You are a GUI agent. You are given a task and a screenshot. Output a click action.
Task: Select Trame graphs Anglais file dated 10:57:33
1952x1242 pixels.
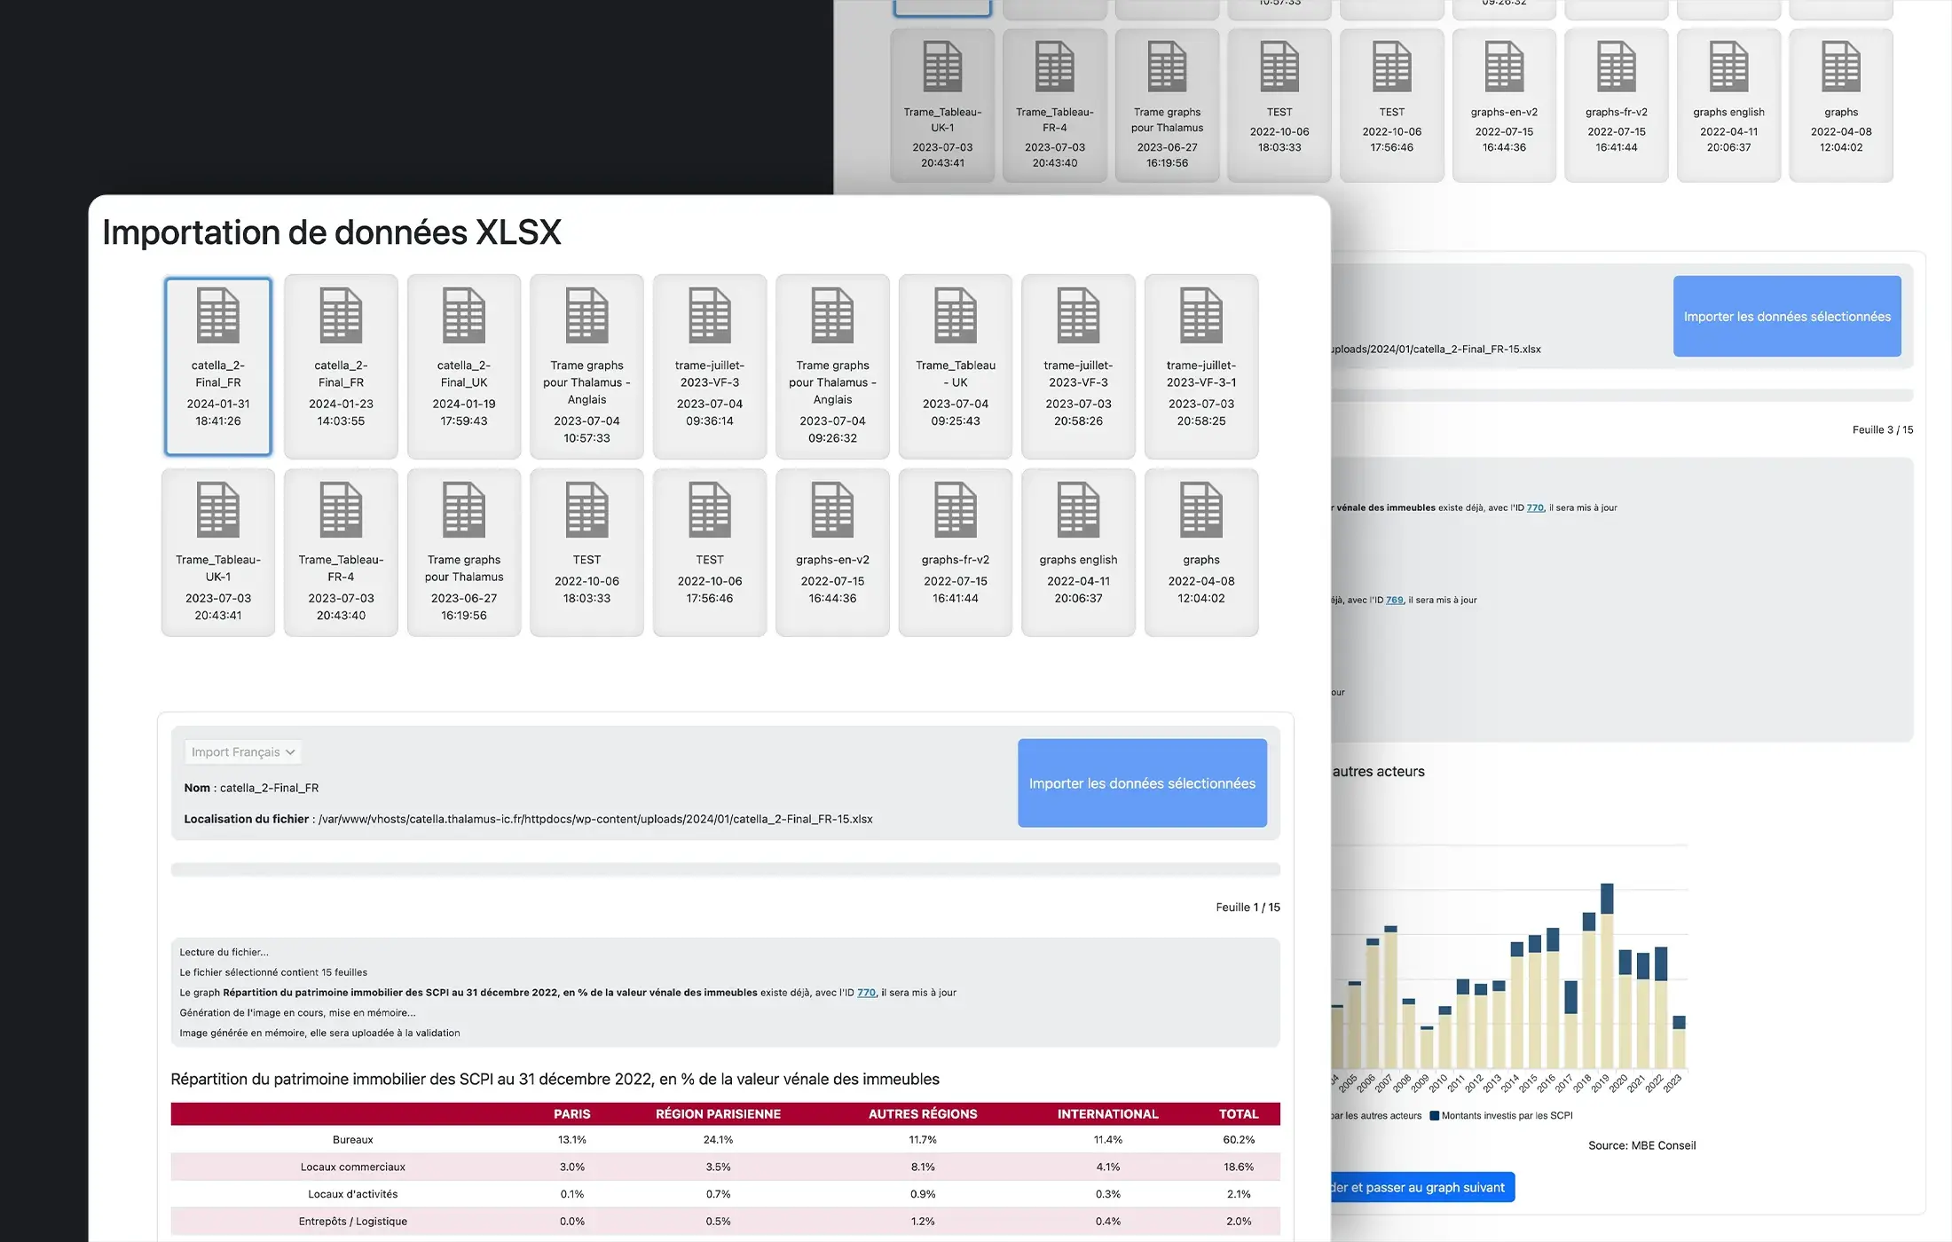tap(586, 366)
